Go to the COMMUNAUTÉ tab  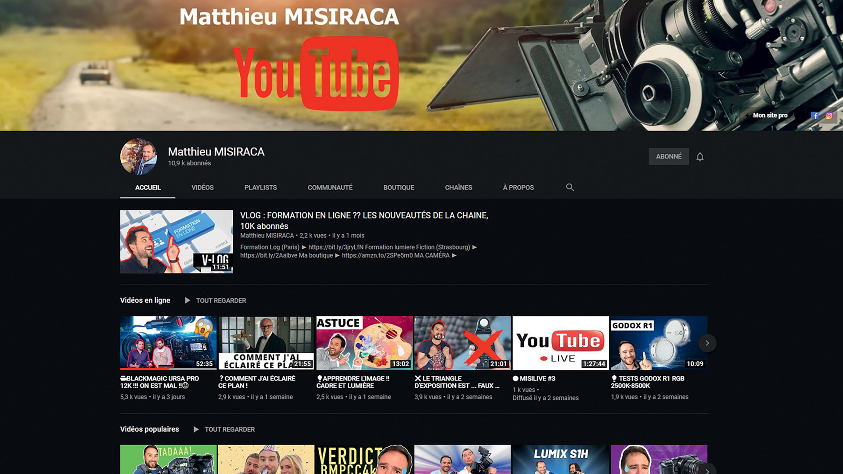[x=330, y=187]
